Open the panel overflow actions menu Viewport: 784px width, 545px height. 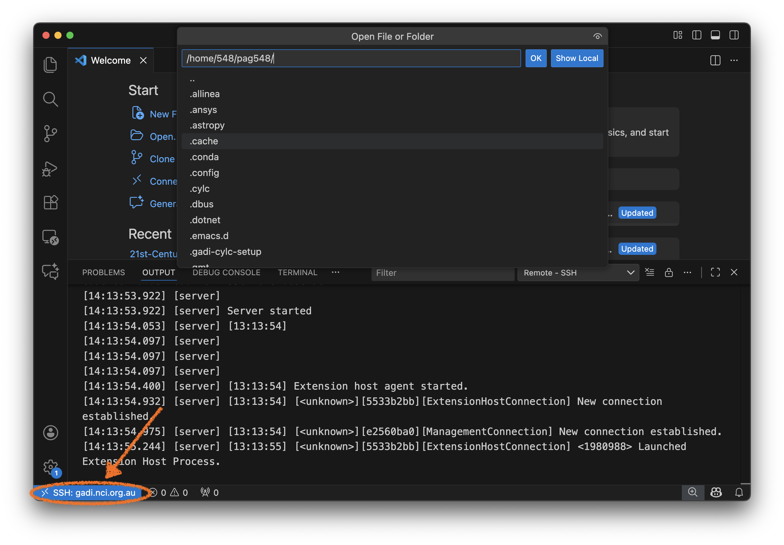[x=687, y=272]
